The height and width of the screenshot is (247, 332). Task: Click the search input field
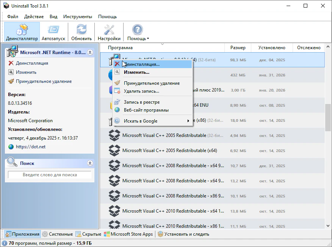pos(50,175)
